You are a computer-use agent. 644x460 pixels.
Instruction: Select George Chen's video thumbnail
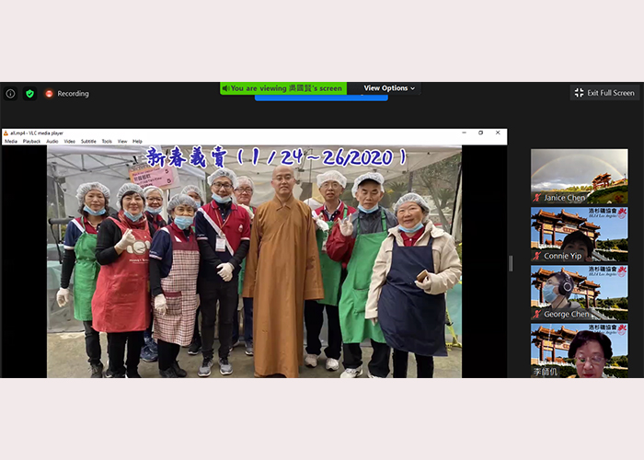point(579,293)
